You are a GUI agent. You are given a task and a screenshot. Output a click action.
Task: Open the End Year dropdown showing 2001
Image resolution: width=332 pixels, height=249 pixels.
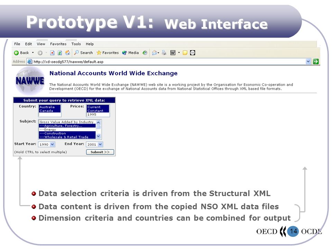tap(94, 145)
